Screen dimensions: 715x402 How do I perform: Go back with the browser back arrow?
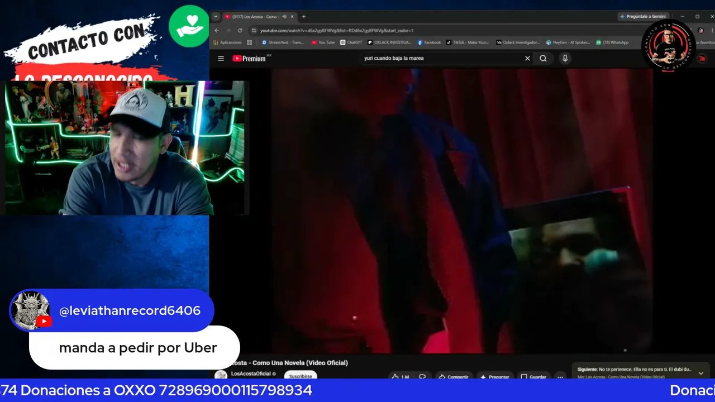[x=217, y=30]
